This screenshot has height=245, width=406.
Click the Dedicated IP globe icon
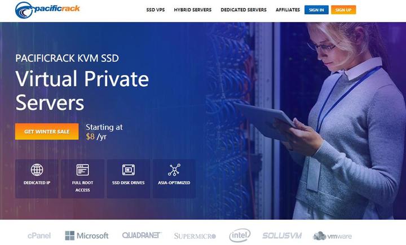[37, 170]
